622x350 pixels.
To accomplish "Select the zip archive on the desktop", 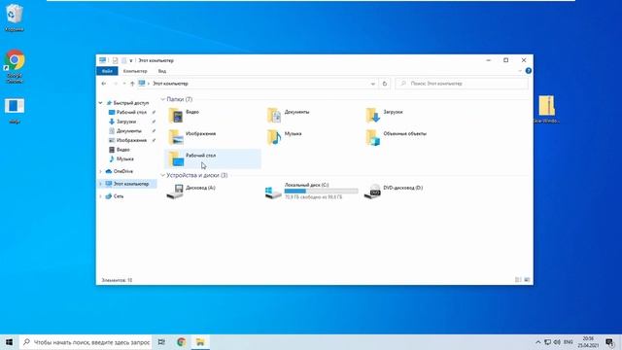I will pos(546,109).
